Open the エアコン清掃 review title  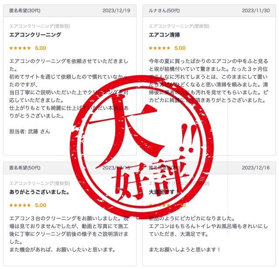click(x=164, y=35)
